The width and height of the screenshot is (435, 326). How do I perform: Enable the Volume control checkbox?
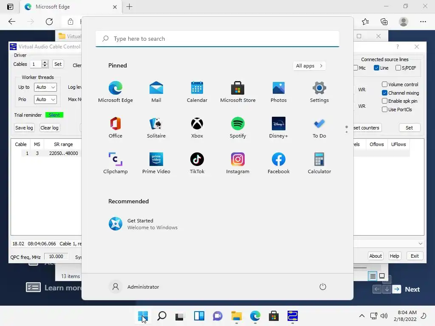pyautogui.click(x=384, y=84)
